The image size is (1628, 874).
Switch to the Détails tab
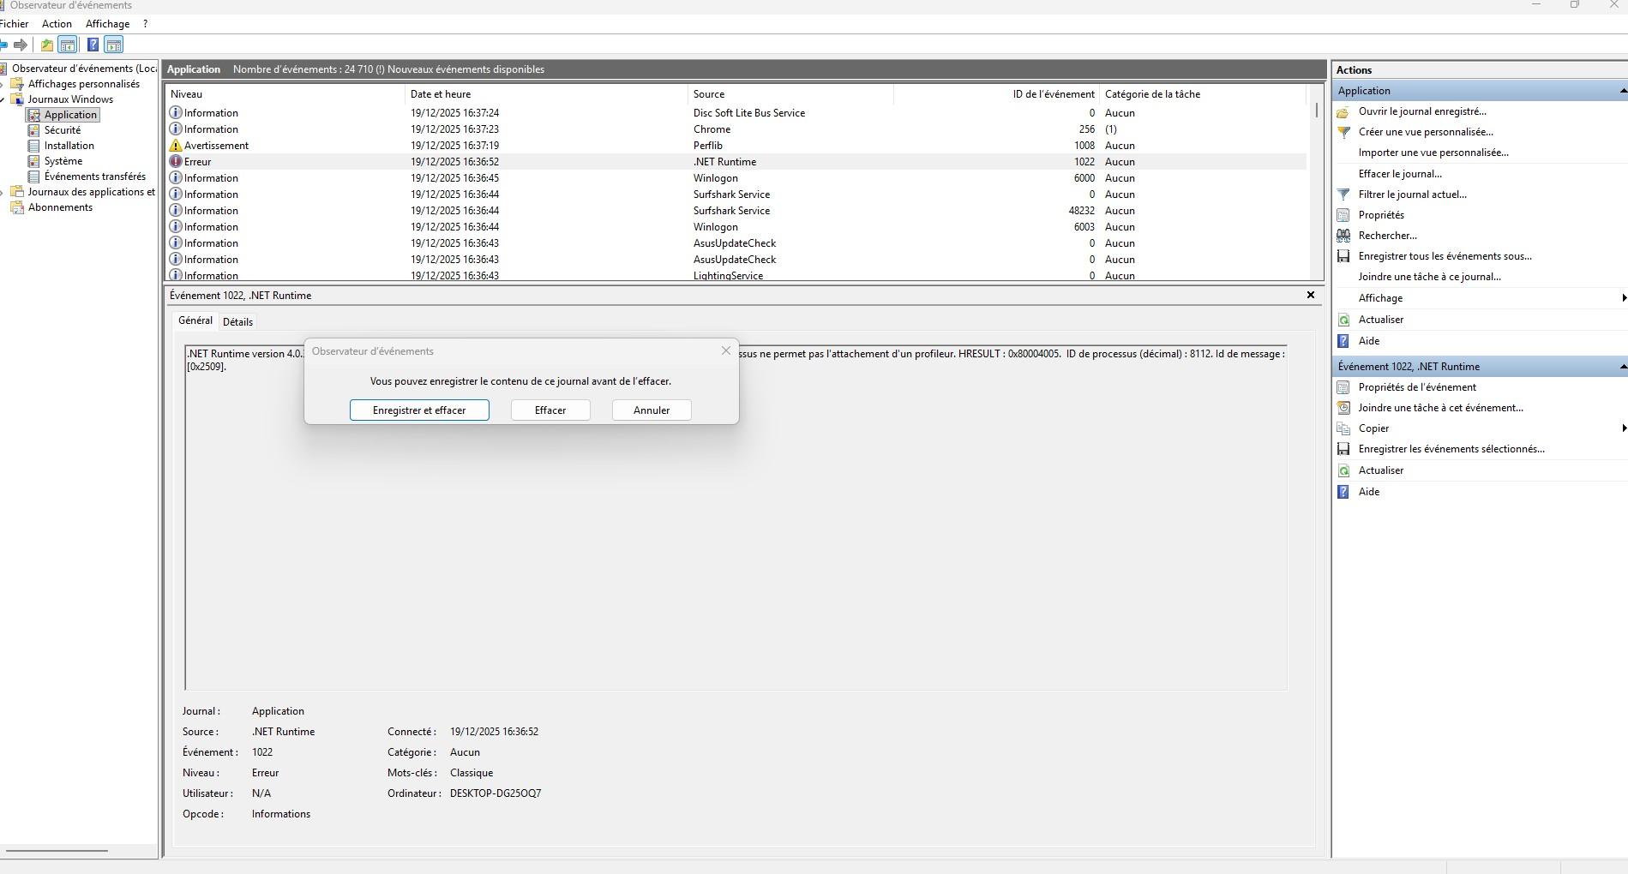point(237,322)
